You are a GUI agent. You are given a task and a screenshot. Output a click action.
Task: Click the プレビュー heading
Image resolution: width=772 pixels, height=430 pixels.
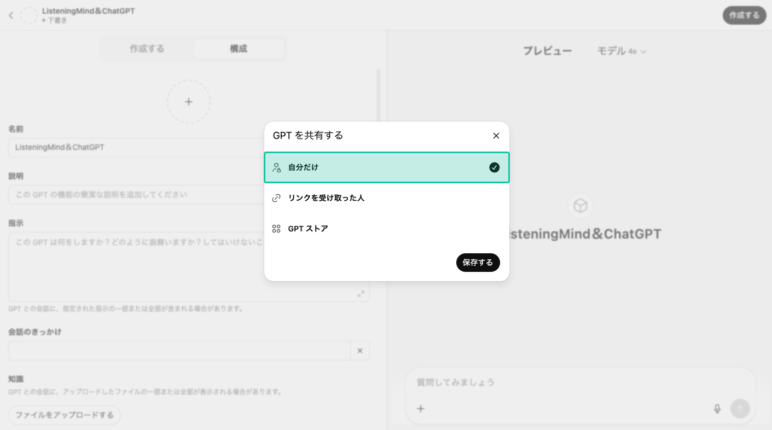(547, 51)
